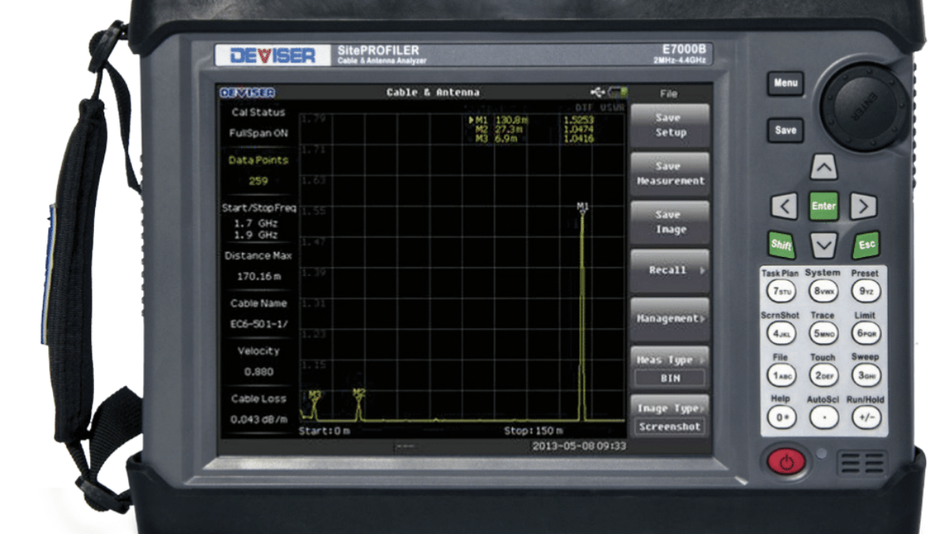Select the Distance Max 170.16 m field

pyautogui.click(x=259, y=267)
